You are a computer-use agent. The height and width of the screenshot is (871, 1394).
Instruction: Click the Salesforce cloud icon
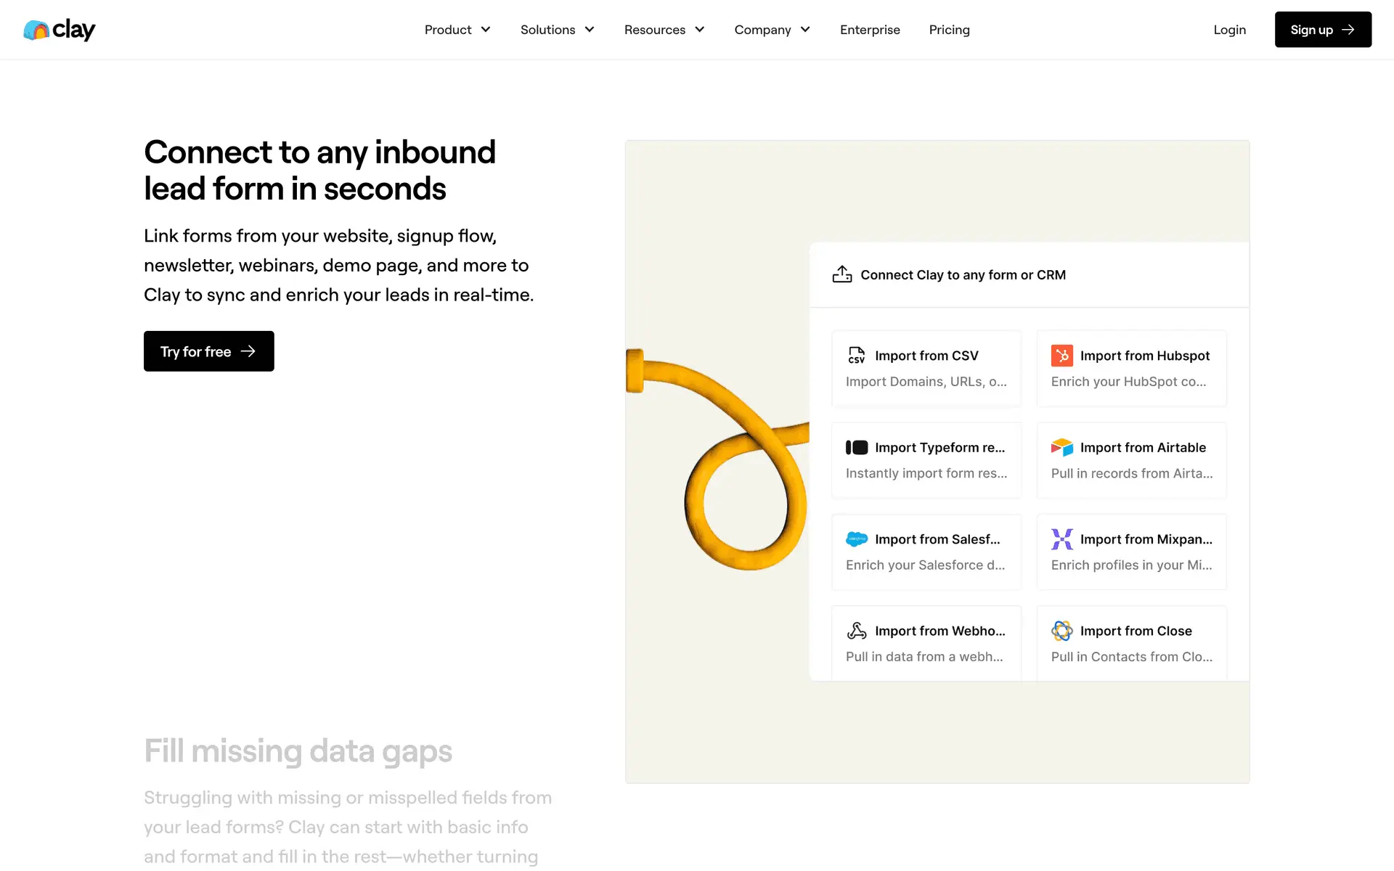(857, 539)
